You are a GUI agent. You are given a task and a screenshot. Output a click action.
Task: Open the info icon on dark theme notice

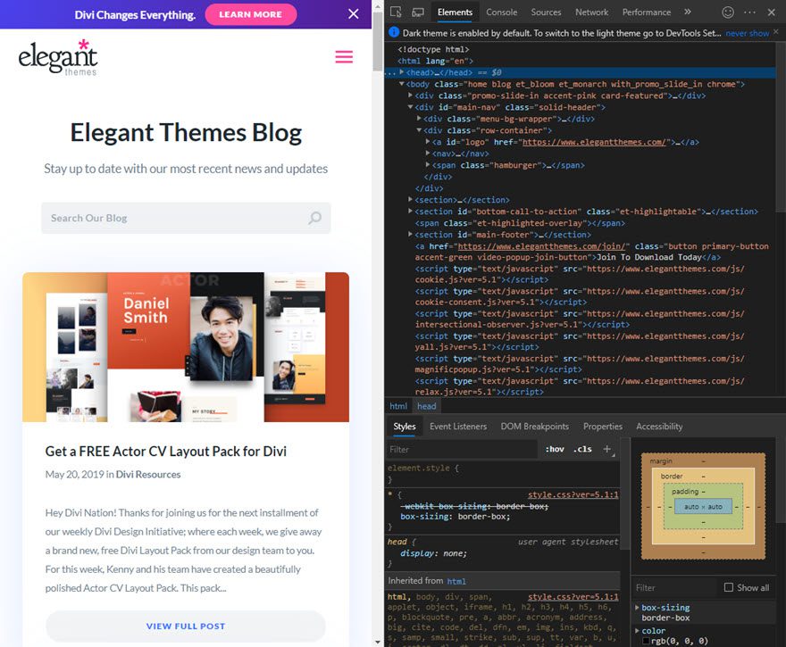pyautogui.click(x=393, y=31)
